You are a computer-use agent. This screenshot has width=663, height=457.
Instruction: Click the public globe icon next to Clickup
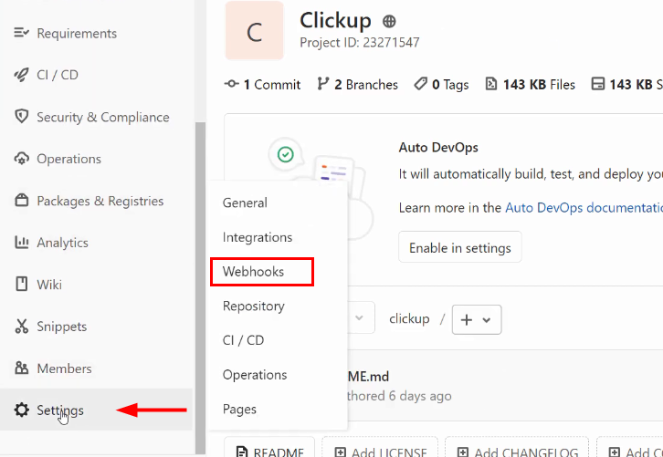389,21
